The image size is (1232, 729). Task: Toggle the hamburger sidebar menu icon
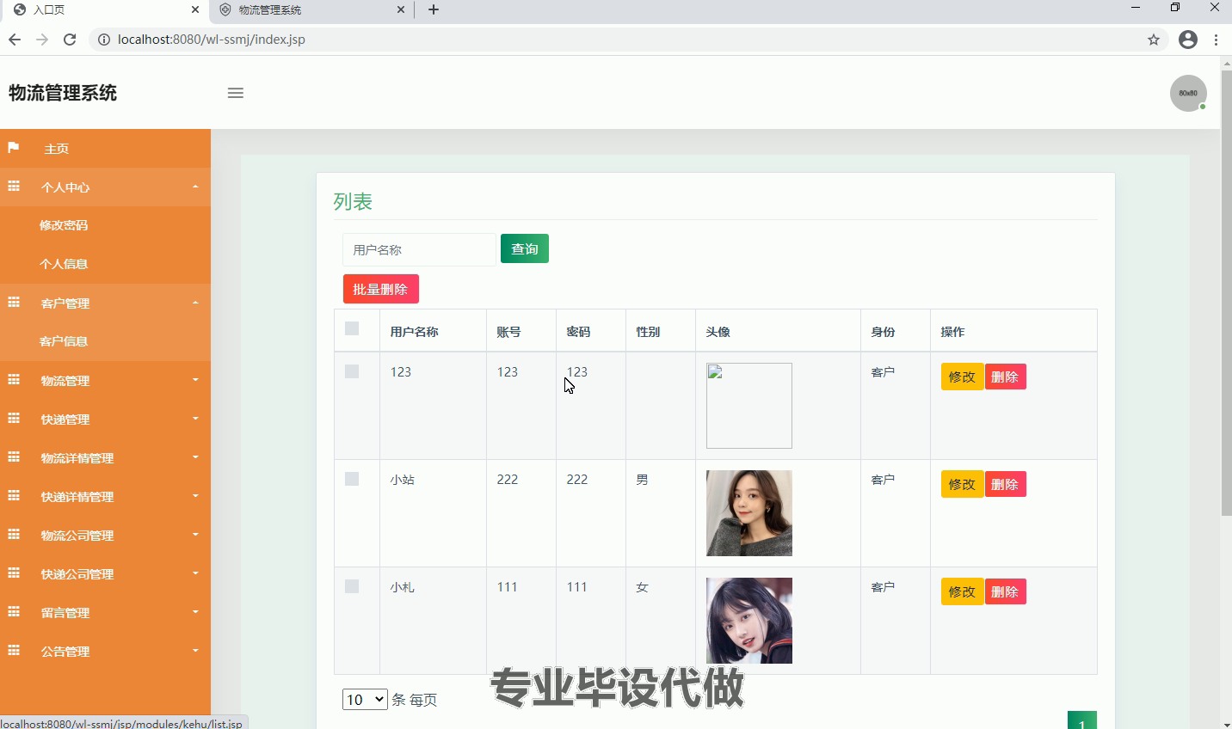(235, 93)
